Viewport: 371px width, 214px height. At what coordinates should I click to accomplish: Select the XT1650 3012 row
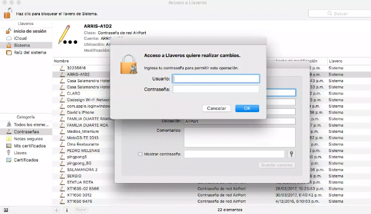tap(212, 195)
